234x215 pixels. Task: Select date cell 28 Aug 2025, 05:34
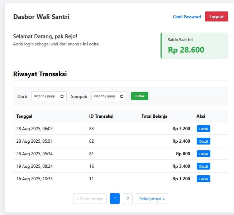34,154
